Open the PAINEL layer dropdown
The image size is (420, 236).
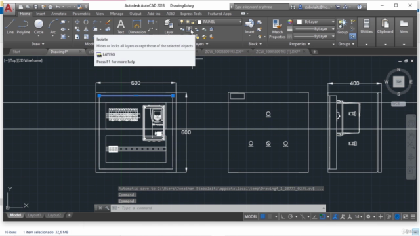210,22
